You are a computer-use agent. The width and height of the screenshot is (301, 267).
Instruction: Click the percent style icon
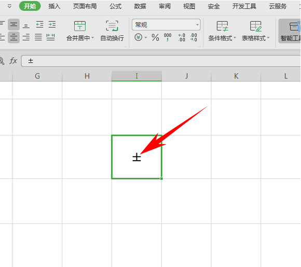tap(155, 37)
